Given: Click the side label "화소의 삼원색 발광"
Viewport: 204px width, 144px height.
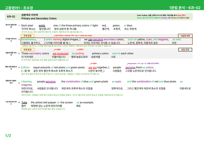Looking at the screenshot, I should tap(11, 26).
